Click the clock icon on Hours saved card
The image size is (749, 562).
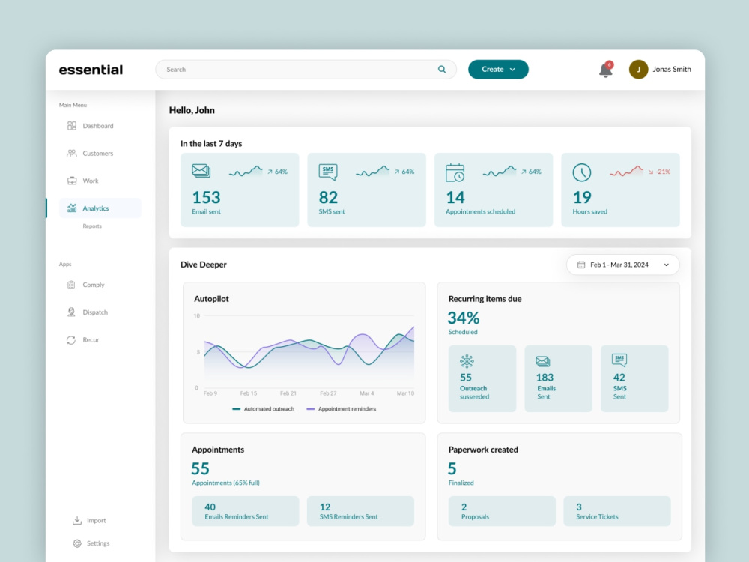[x=582, y=172]
